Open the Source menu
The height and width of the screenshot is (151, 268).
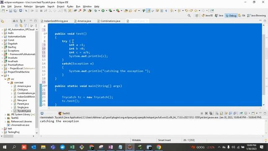coord(18,7)
